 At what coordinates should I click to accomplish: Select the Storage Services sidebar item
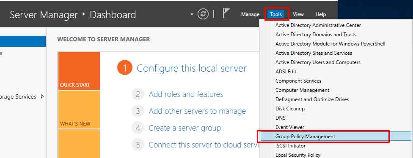click(18, 96)
